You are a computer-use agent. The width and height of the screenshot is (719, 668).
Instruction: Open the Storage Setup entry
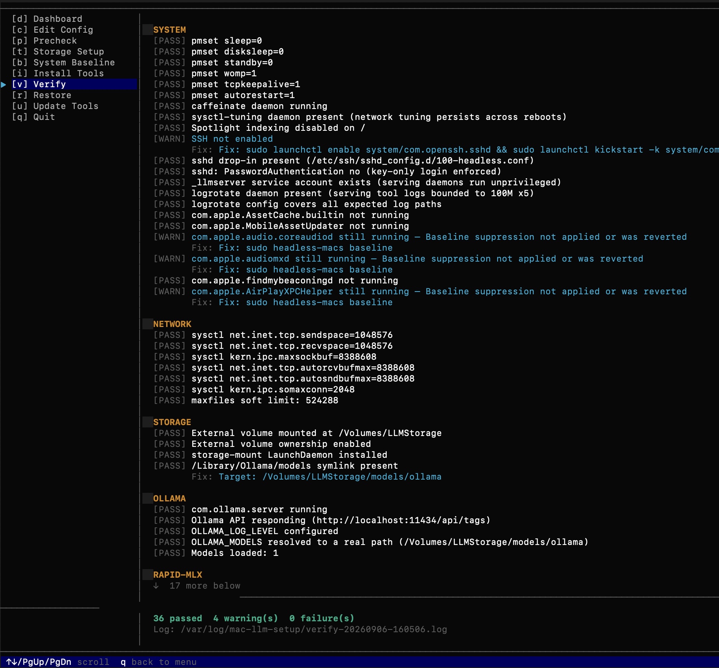[x=58, y=51]
